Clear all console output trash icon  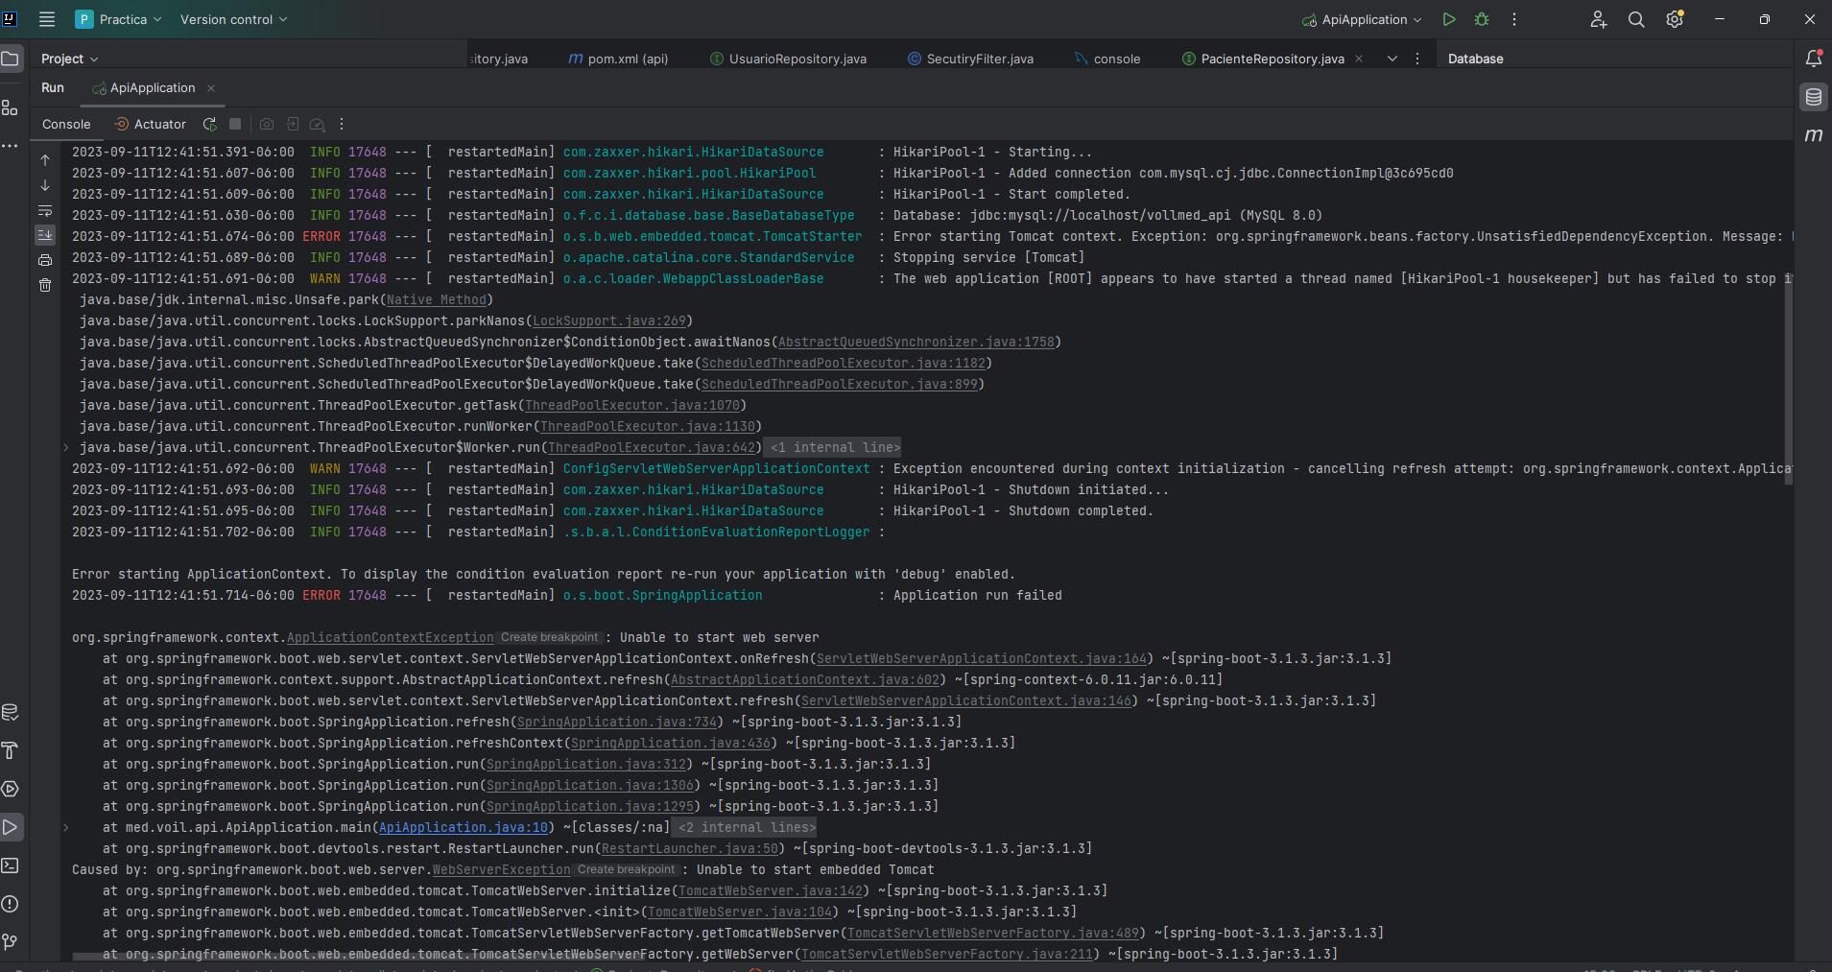pos(45,285)
